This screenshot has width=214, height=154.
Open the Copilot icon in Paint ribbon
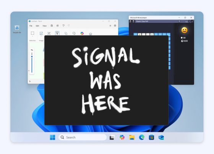pos(82,34)
